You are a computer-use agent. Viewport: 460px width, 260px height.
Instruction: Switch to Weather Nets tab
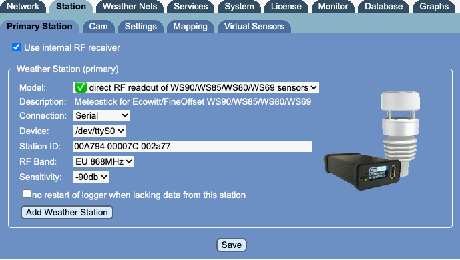point(130,7)
